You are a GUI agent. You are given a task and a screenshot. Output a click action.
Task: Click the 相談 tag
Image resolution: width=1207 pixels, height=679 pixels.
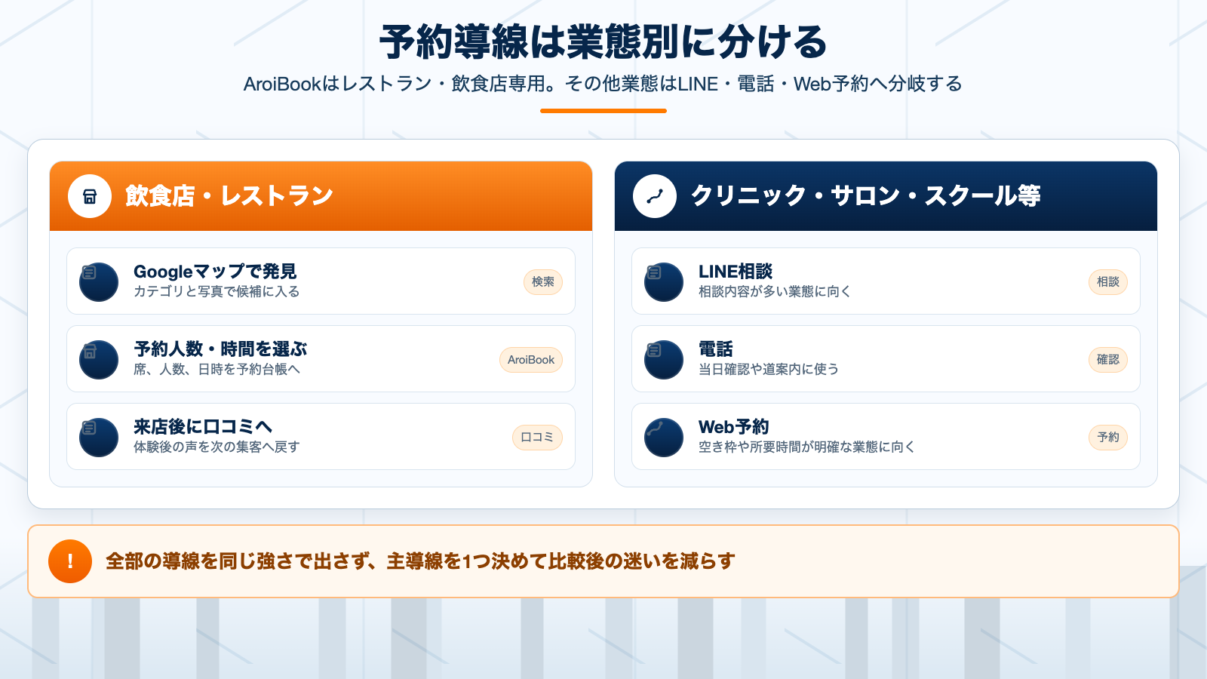1108,281
